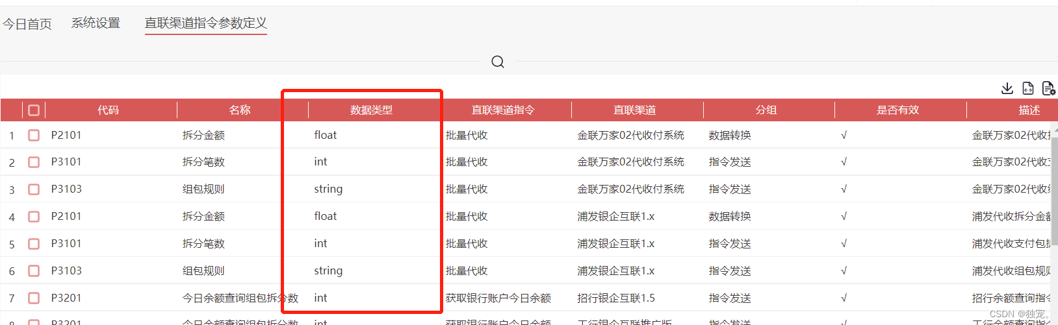Enable the checkbox for row 7 P3201
The height and width of the screenshot is (325, 1058).
[34, 298]
